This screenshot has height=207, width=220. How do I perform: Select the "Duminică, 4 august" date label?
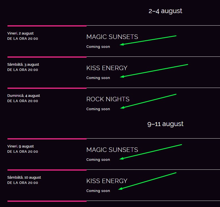pos(24,96)
